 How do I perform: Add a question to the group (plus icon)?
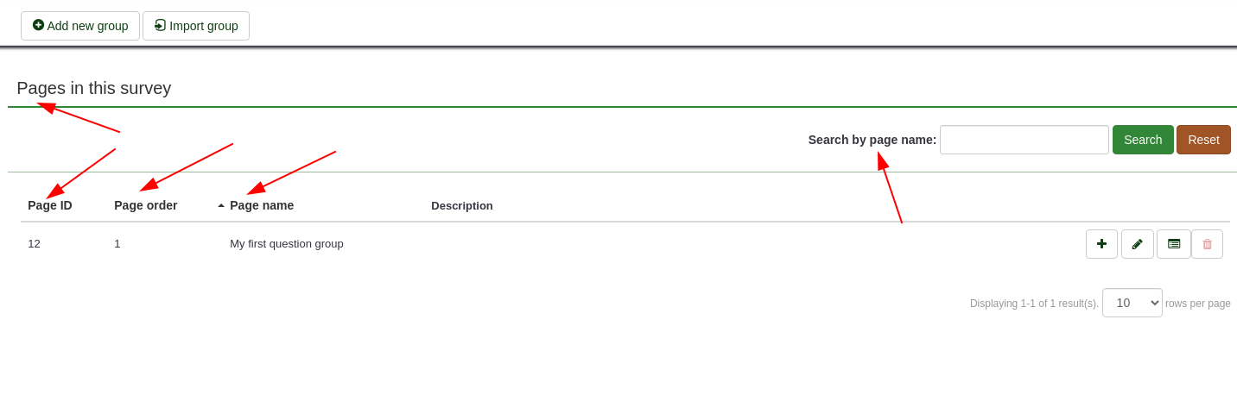tap(1101, 244)
